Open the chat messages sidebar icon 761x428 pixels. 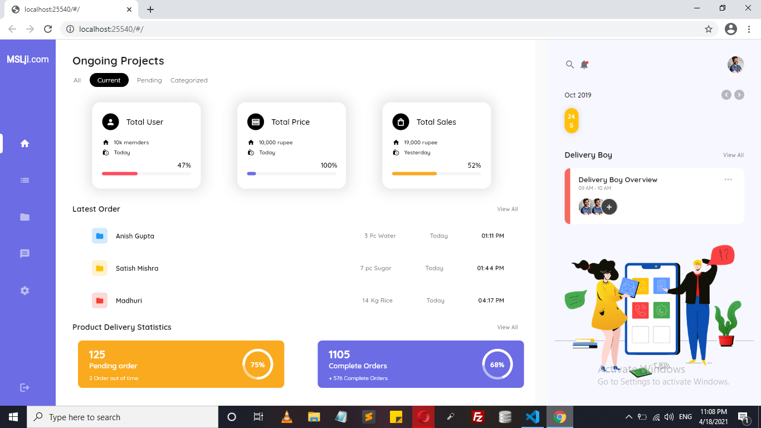25,254
